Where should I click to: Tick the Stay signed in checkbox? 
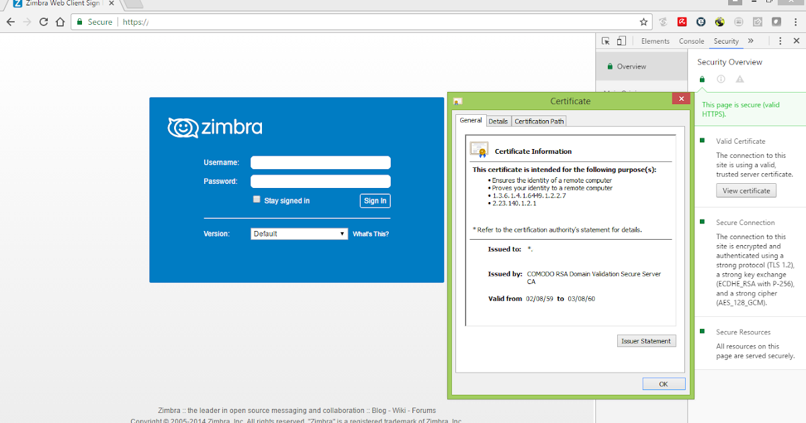tap(257, 199)
